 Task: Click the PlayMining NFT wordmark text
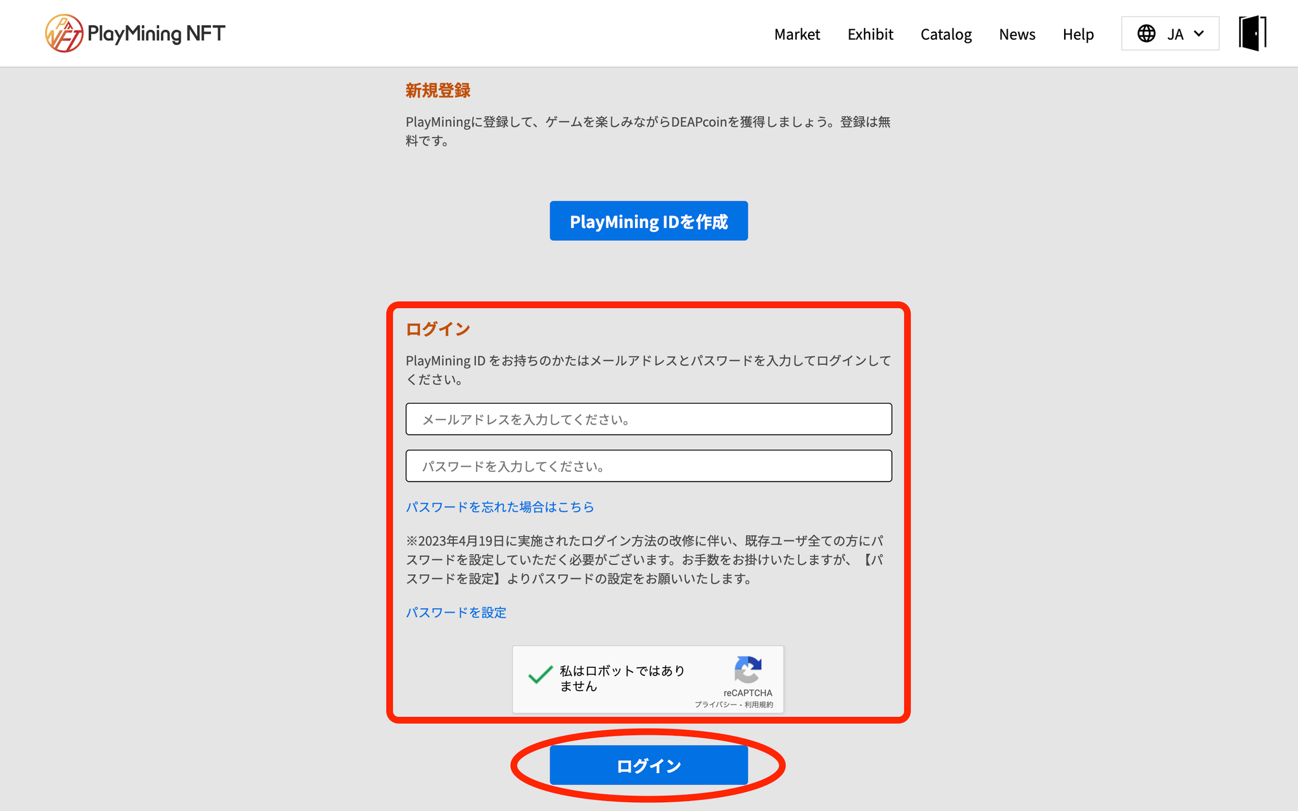[156, 34]
